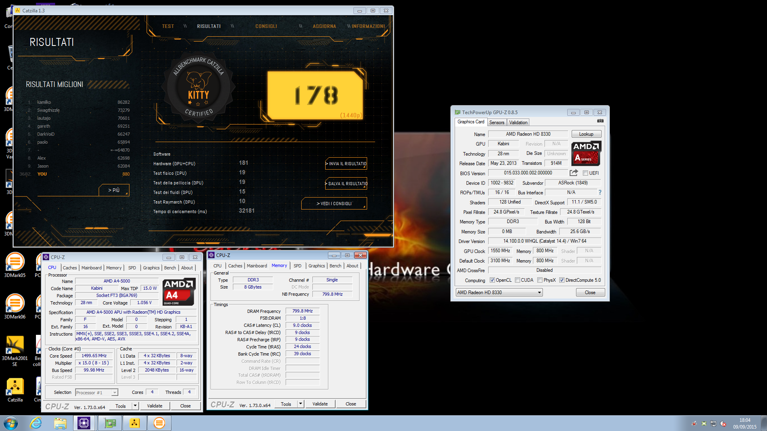This screenshot has height=431, width=767.
Task: Click Tools button in left CPU-Z window
Action: tap(121, 406)
